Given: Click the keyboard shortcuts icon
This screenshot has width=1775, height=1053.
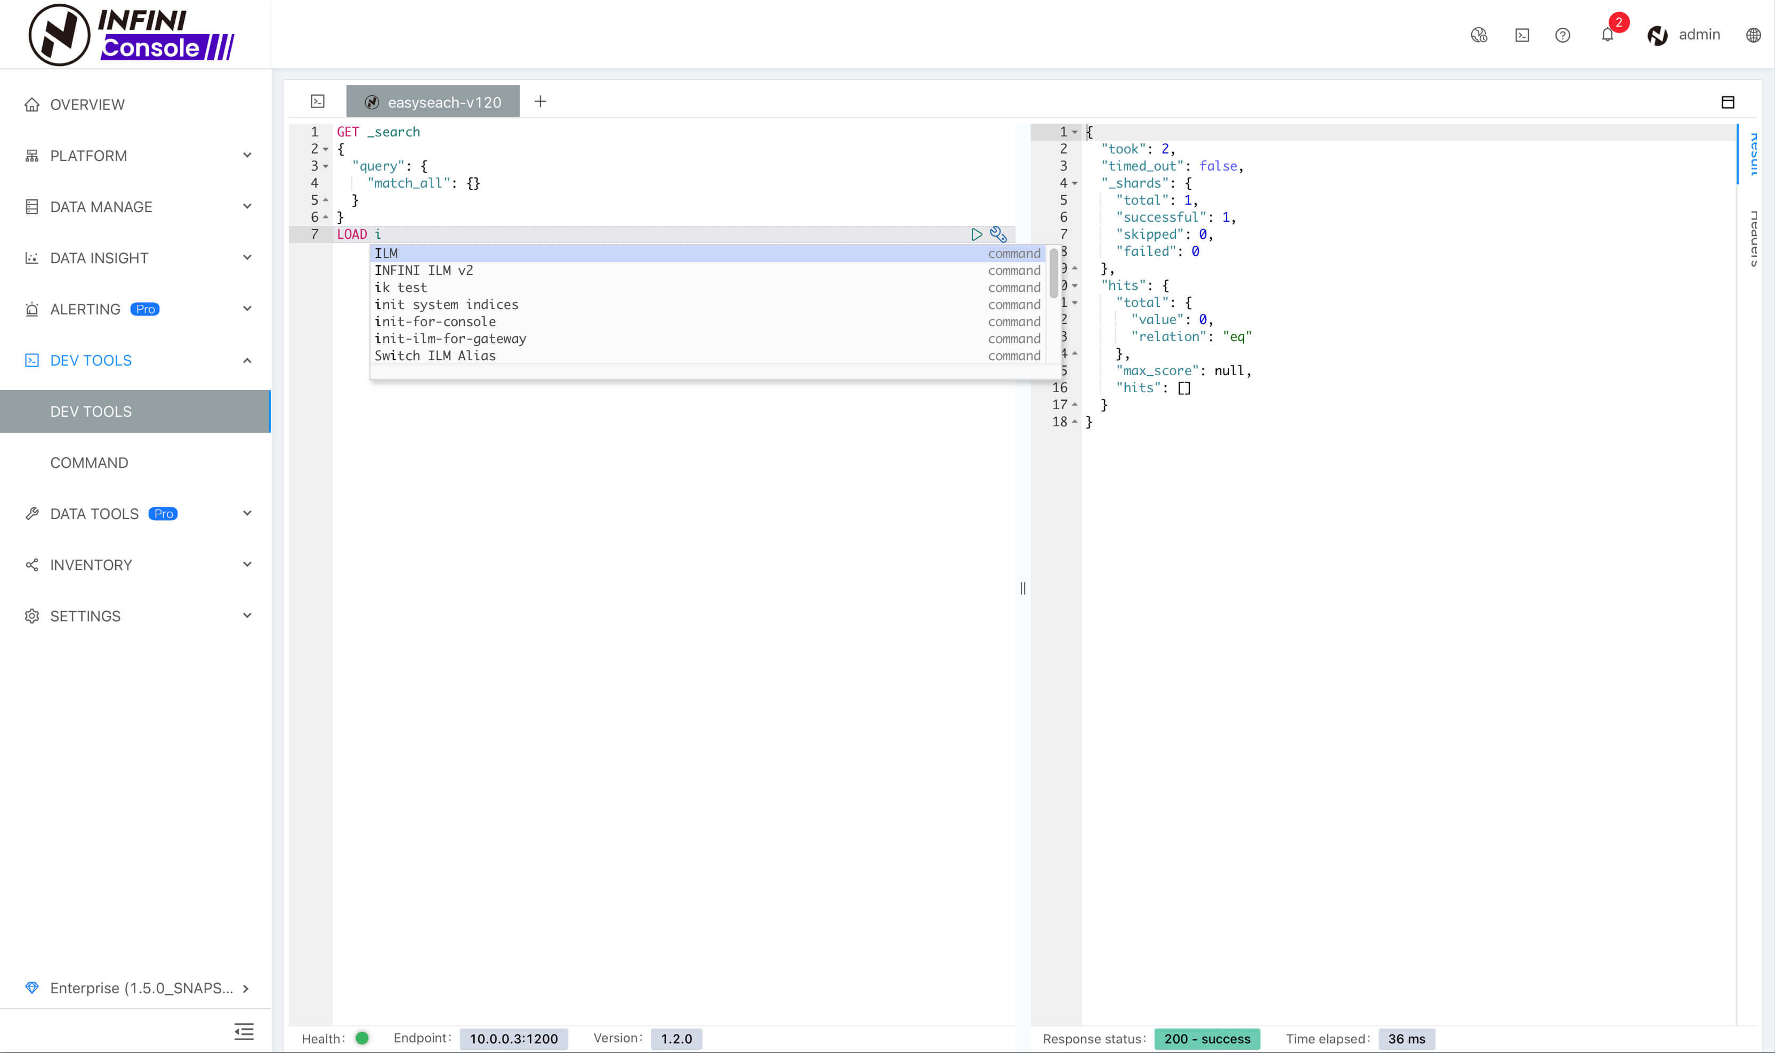Looking at the screenshot, I should 1523,35.
